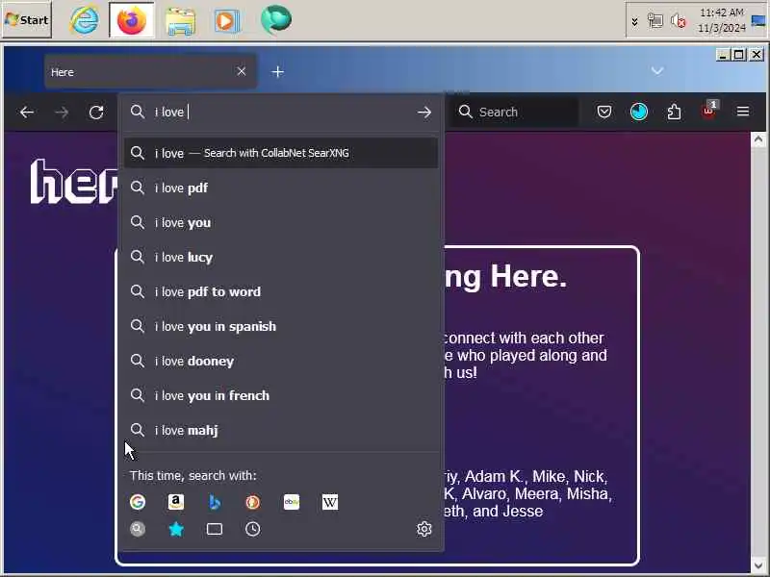Open the Pocket save icon
This screenshot has height=577, width=770.
[x=604, y=112]
